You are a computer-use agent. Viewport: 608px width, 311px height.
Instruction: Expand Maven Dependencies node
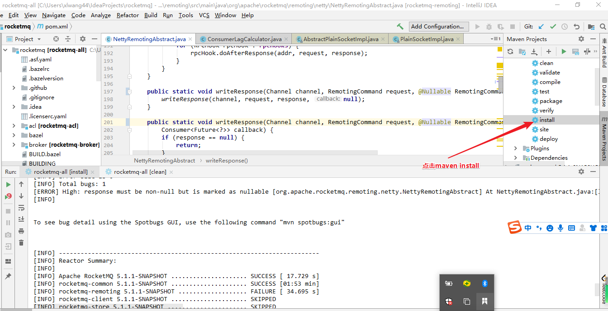pos(516,158)
